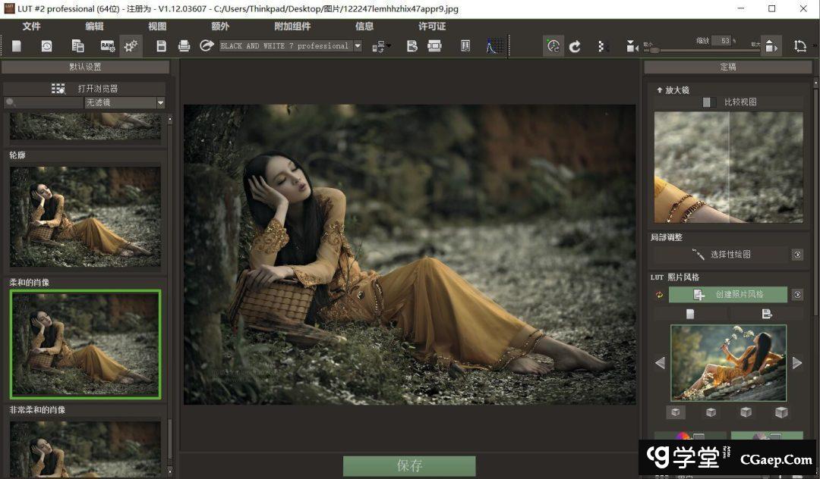Click the circular redo arrow icon
Screen dimensions: 820x479
(x=576, y=46)
